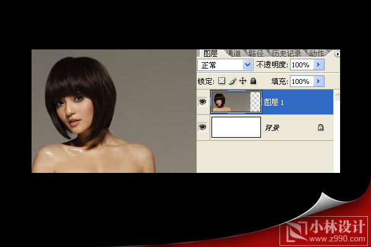Open the 正常 blend mode dropdown
Viewport: 371px width, 247px height.
coord(225,65)
